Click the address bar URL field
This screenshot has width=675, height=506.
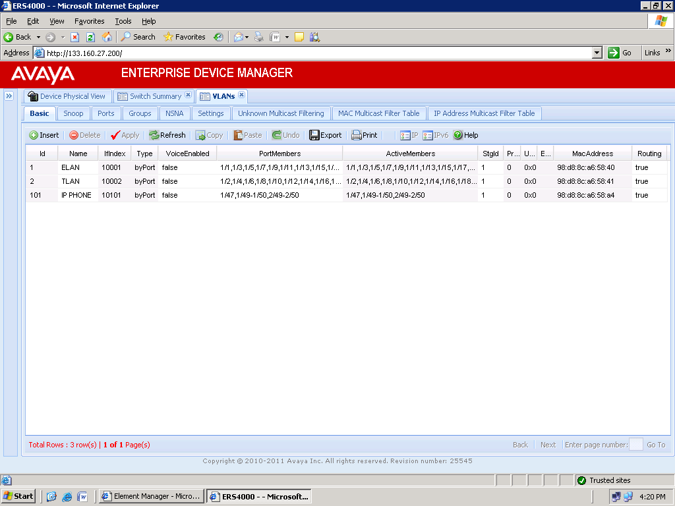click(x=318, y=53)
